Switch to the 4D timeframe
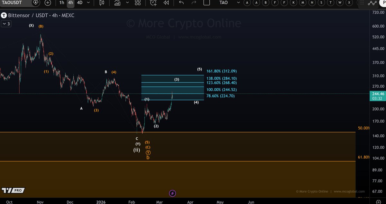The width and height of the screenshot is (386, 204). click(x=79, y=3)
